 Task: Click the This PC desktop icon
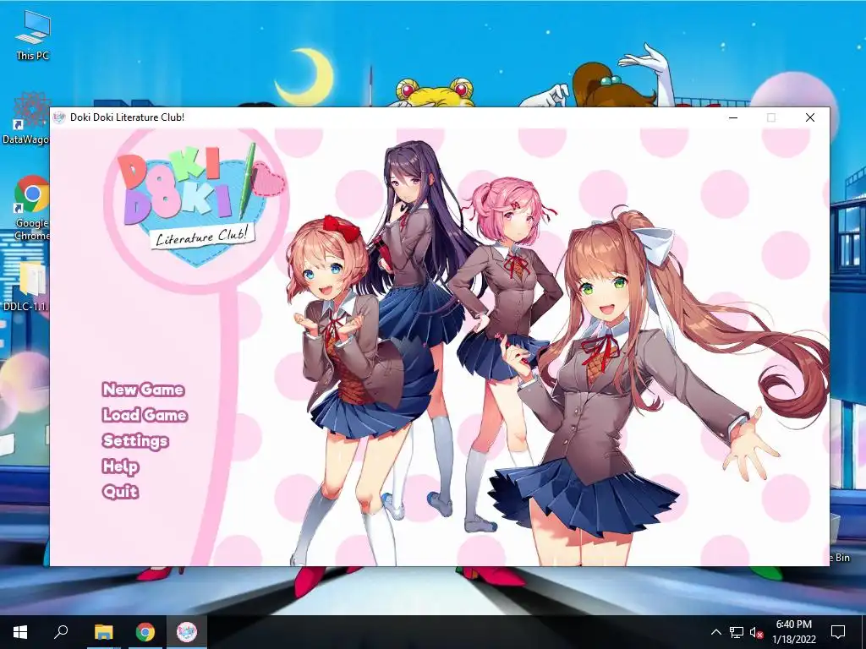click(x=32, y=35)
